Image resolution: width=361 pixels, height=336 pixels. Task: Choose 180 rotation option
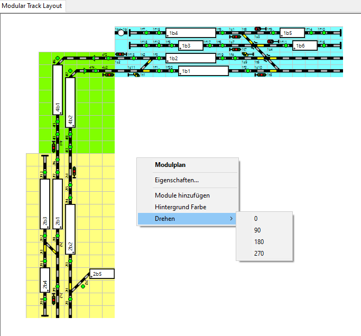258,242
